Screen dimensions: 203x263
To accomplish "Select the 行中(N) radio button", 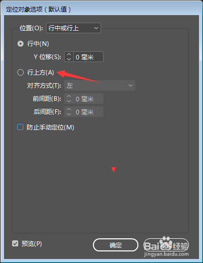I will click(x=20, y=44).
